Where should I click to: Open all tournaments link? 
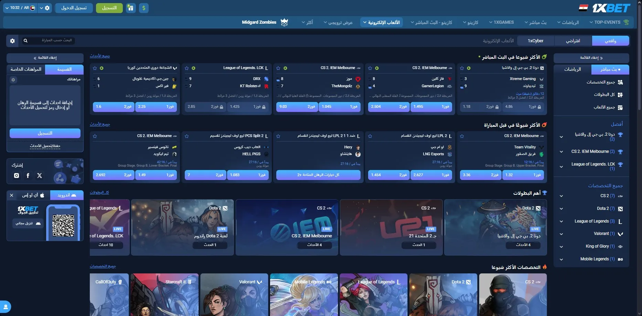point(99,192)
